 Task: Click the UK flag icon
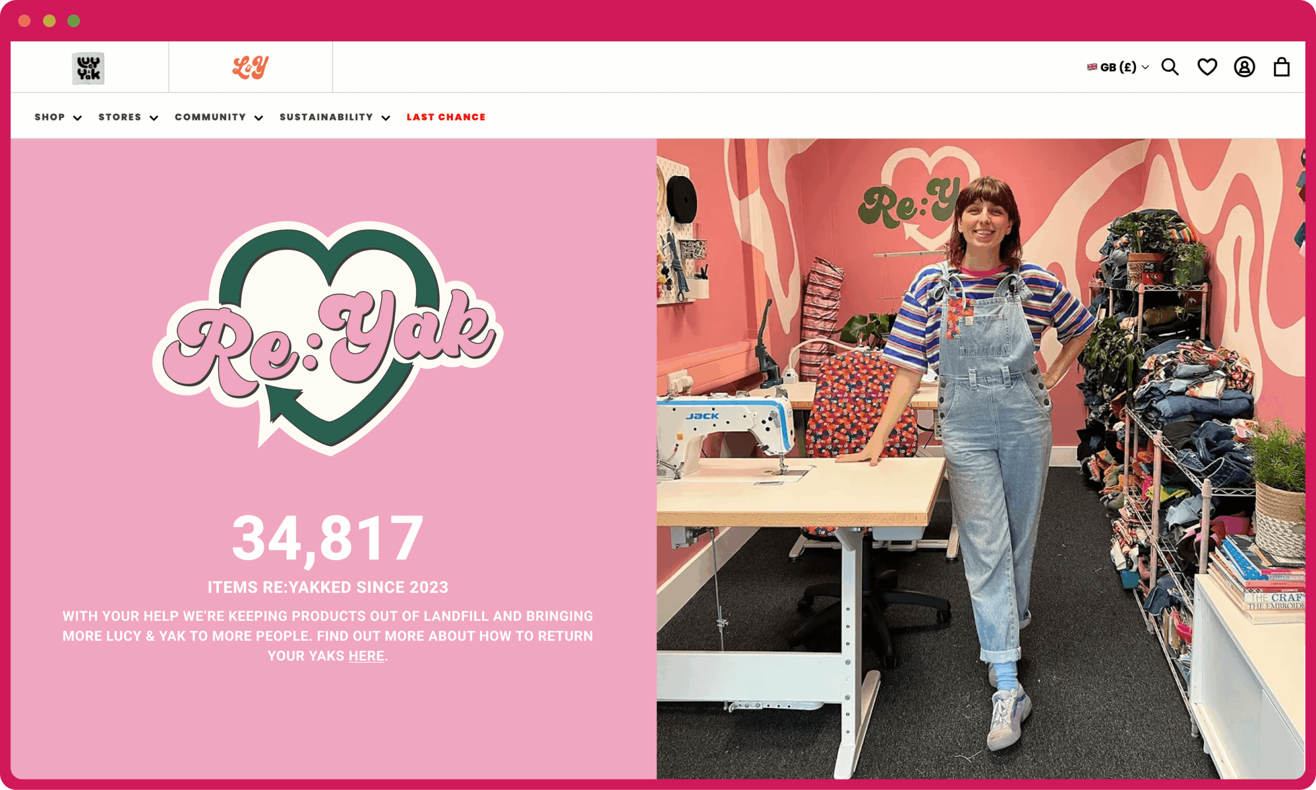coord(1092,67)
